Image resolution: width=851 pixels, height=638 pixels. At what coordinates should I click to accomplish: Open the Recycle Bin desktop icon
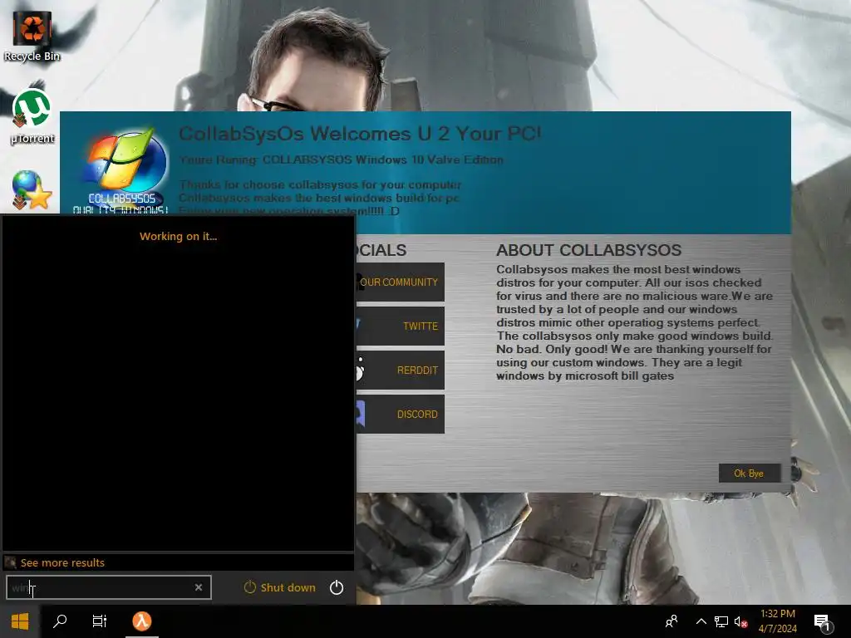coord(32,36)
